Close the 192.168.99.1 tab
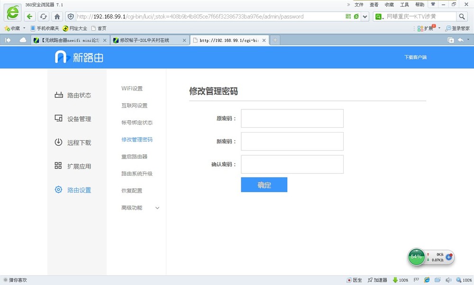This screenshot has width=474, height=285. click(x=264, y=40)
